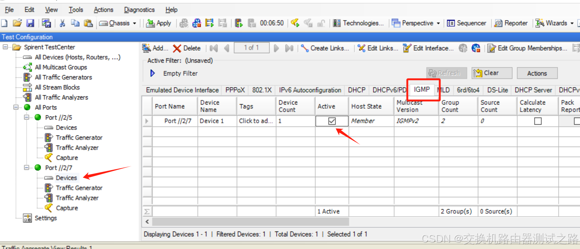Open the Settings tree item
The width and height of the screenshot is (580, 249).
coord(46,218)
